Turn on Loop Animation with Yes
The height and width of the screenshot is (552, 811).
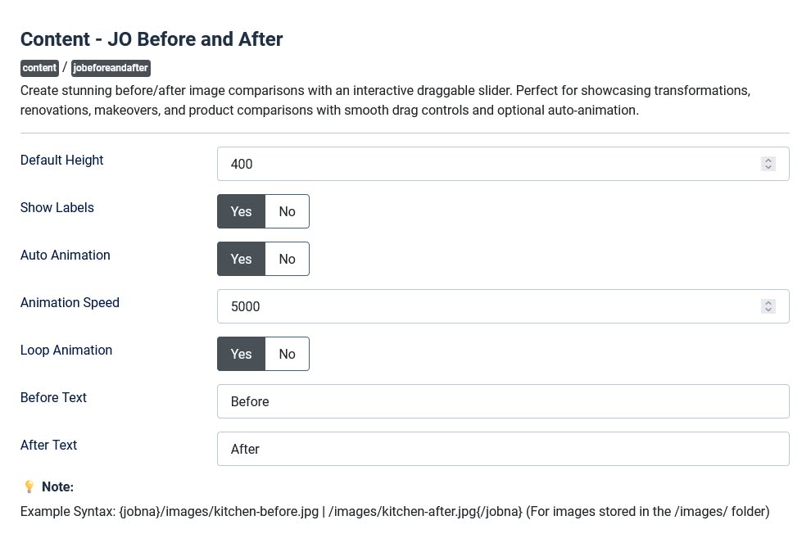coord(241,354)
